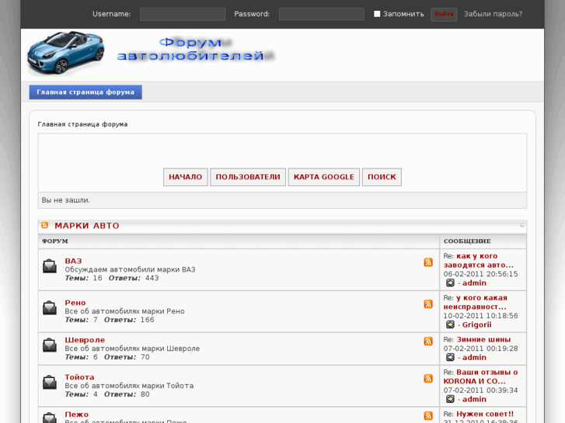This screenshot has height=423, width=565.
Task: Click the Password input field
Action: (322, 14)
